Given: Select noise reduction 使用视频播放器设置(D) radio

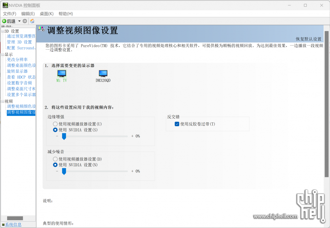Looking at the screenshot, I should click(x=55, y=159).
